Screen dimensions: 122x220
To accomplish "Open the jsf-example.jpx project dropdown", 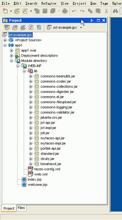I will click(81, 27).
